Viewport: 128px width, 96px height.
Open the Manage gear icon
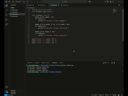6,92
